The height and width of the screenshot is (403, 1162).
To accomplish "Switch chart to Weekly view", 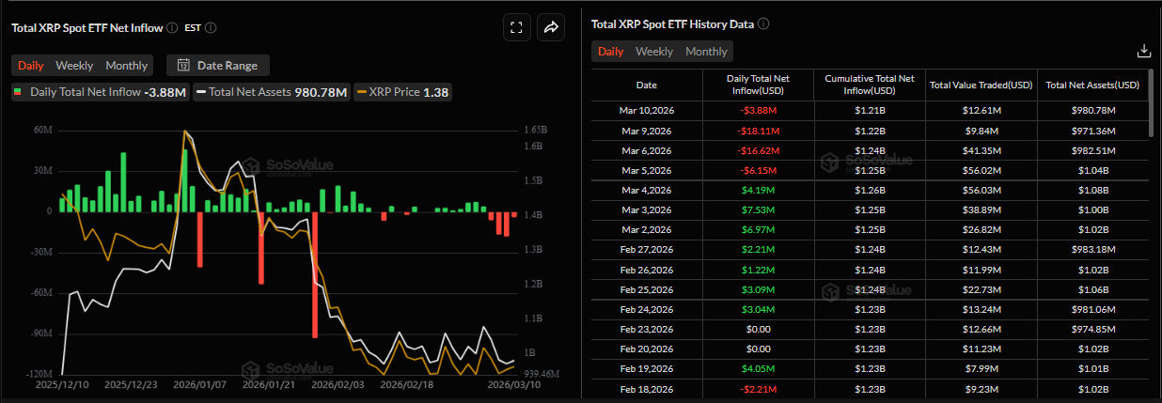I will (x=74, y=65).
